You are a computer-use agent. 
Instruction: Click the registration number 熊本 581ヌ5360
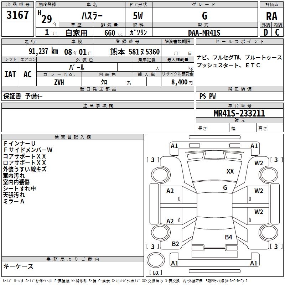click(x=135, y=52)
